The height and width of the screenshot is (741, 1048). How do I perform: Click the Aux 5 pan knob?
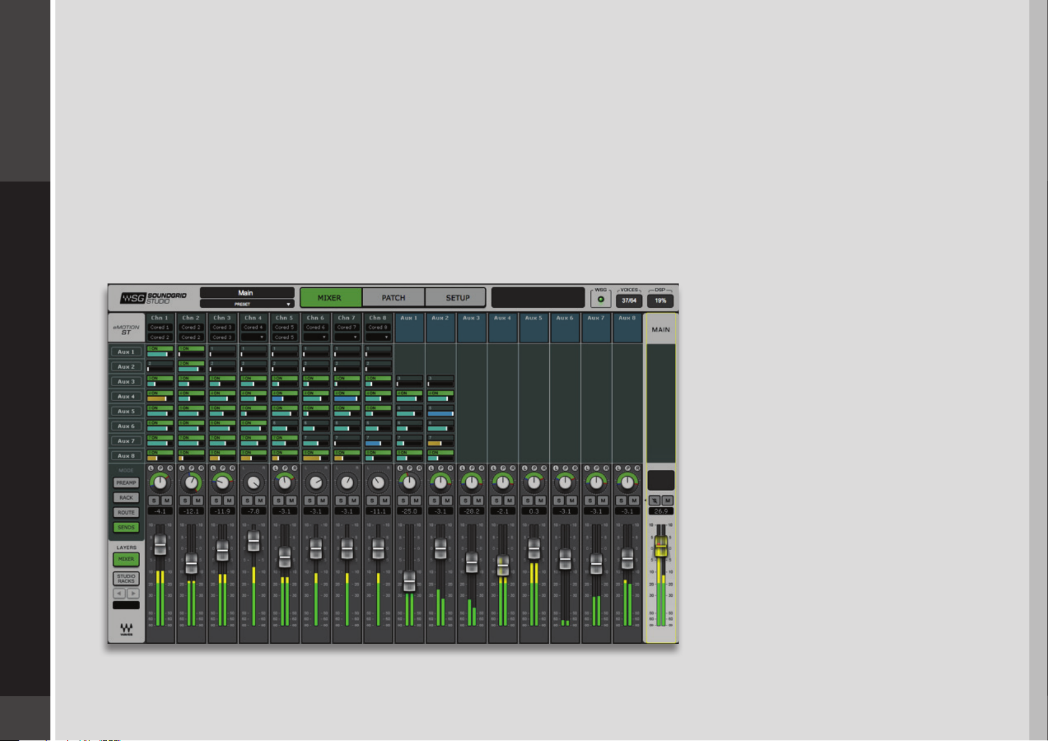pyautogui.click(x=534, y=482)
